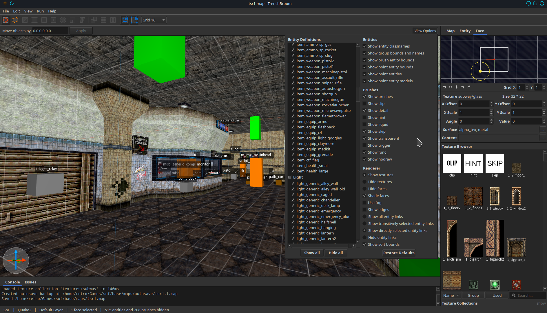
Task: Toggle the Use fog checkbox
Action: tap(364, 203)
